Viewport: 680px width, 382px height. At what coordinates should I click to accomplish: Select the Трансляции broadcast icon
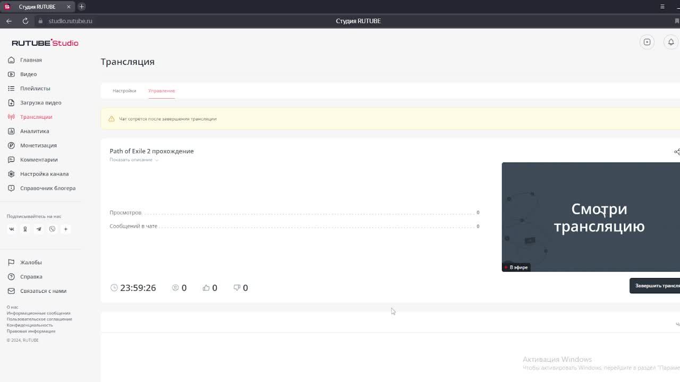[11, 117]
